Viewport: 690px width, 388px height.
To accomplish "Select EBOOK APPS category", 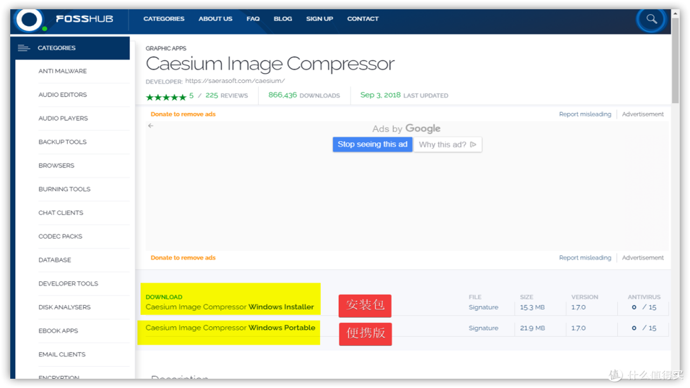I will pos(58,331).
